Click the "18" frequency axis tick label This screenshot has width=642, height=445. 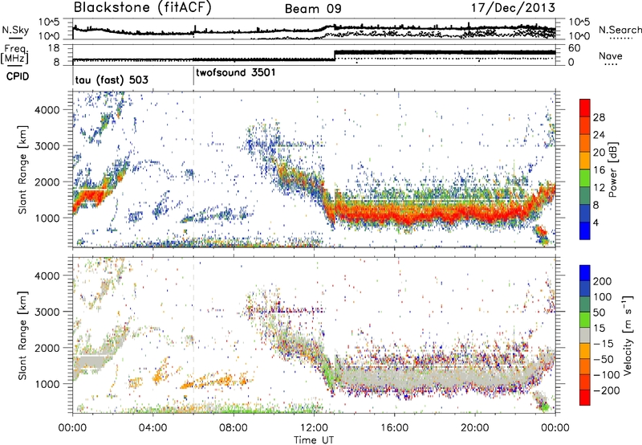[54, 48]
